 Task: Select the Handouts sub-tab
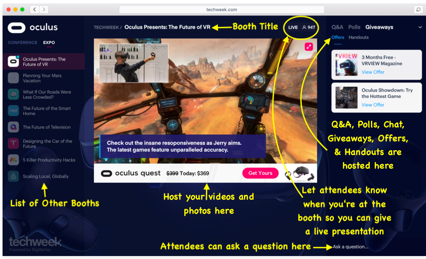(x=359, y=37)
